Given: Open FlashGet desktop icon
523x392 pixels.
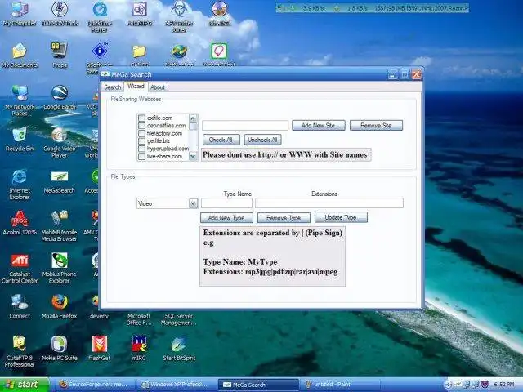Looking at the screenshot, I should coord(100,349).
